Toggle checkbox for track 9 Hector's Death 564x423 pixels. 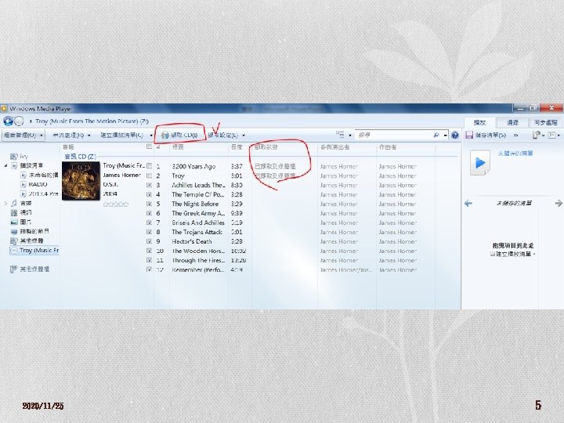point(150,241)
